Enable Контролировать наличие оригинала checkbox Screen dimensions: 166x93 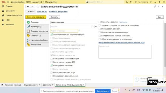[100, 36]
